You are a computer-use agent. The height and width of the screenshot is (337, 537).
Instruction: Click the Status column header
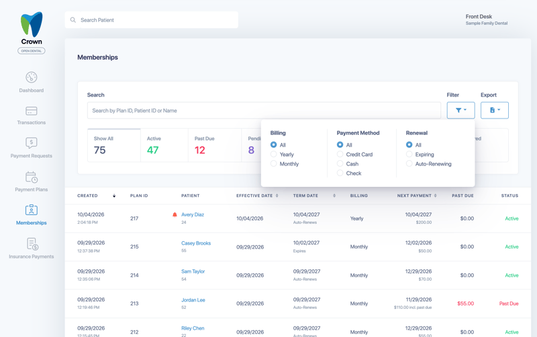coord(509,196)
